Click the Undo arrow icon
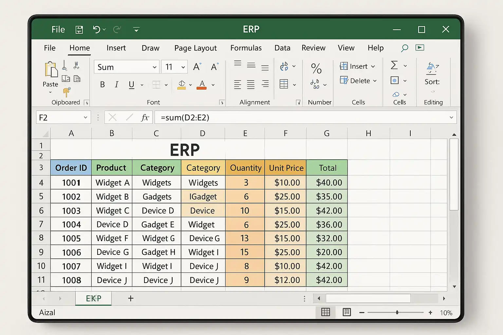Viewport: 503px width, 335px height. pos(96,29)
